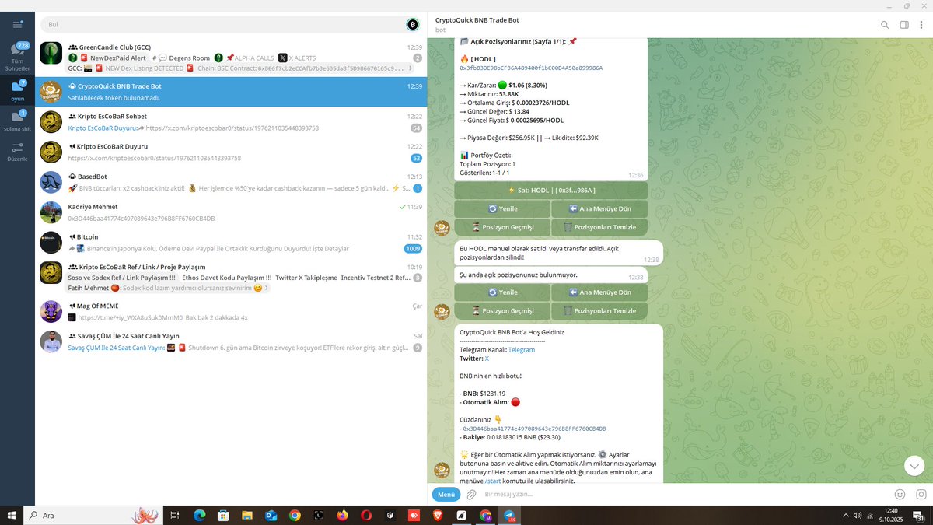This screenshot has width=933, height=525.
Task: Open the BasedBot chat
Action: click(231, 182)
